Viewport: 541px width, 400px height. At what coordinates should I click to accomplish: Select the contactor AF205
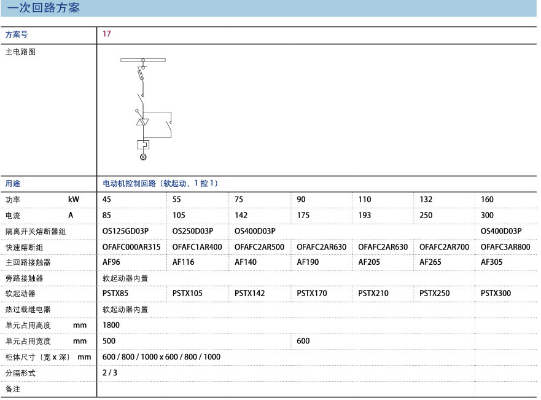[369, 262]
